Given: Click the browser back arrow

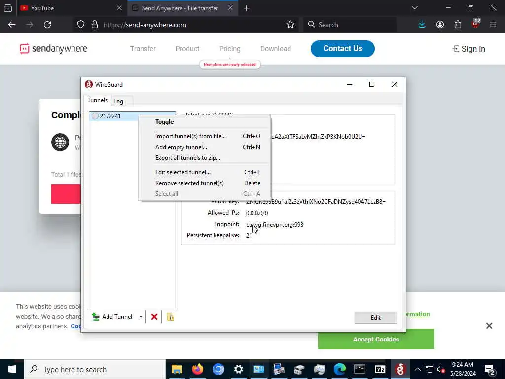Looking at the screenshot, I should pyautogui.click(x=12, y=25).
